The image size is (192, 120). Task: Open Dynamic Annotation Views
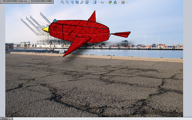point(82,2)
